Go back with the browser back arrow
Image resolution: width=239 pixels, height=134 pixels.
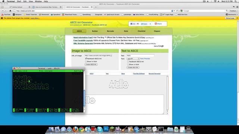(x=3, y=11)
